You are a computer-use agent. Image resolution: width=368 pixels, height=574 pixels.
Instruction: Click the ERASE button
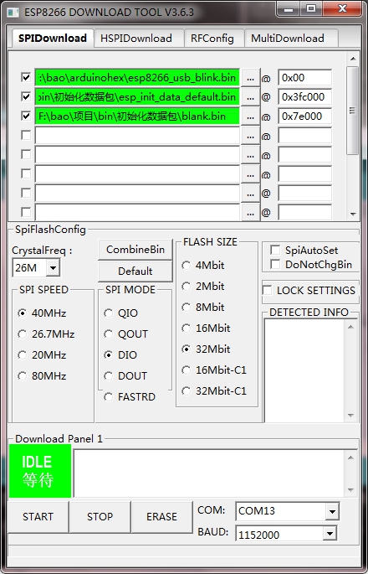click(161, 516)
